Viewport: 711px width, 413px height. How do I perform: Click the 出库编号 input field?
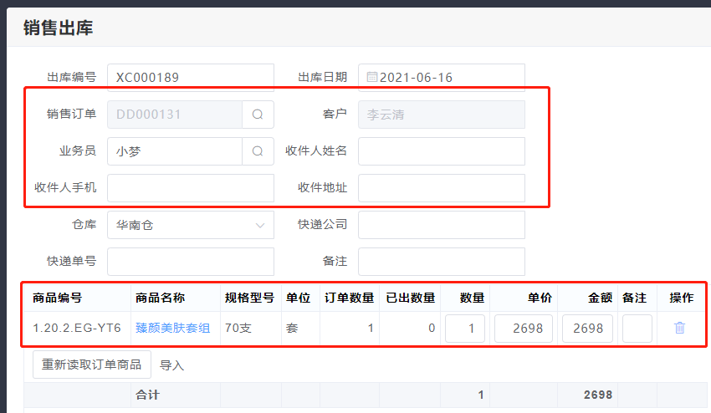(x=190, y=78)
